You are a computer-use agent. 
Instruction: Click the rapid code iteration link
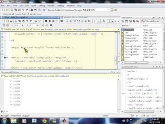(x=57, y=29)
